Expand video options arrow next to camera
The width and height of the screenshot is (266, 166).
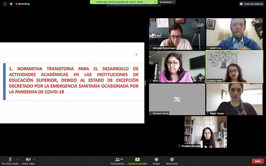click(x=34, y=159)
